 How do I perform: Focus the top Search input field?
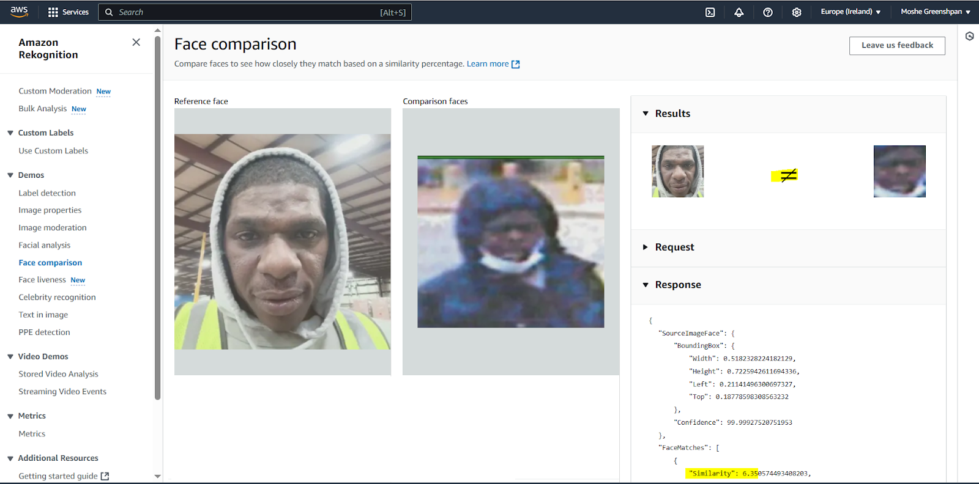255,12
